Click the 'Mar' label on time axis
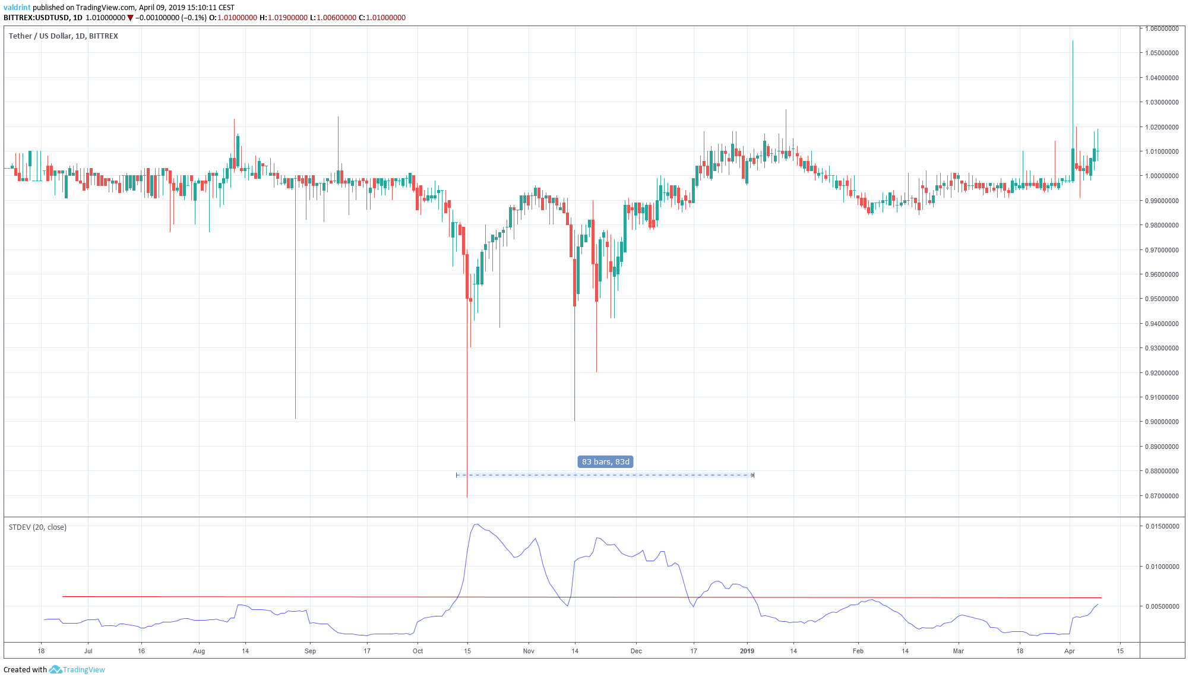 click(x=959, y=651)
